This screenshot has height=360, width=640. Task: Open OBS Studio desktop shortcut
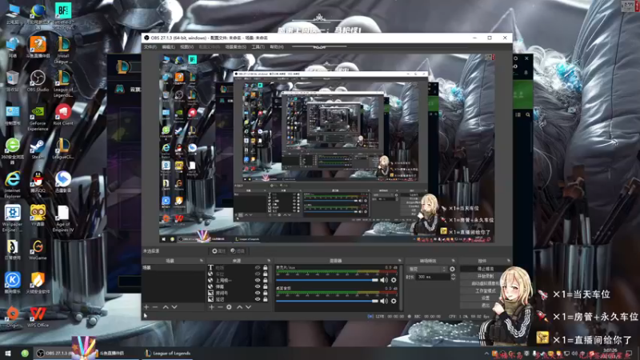(x=38, y=81)
